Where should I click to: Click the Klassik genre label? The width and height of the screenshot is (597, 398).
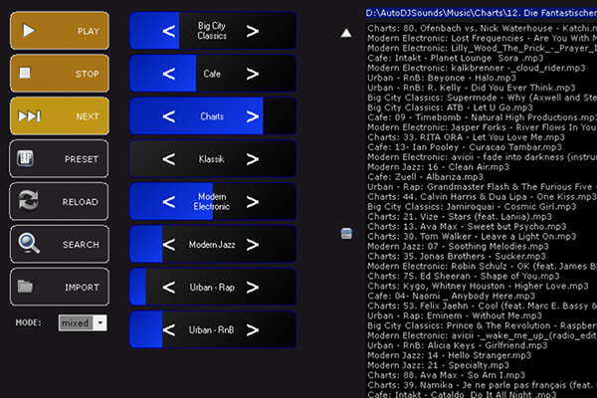pyautogui.click(x=211, y=159)
